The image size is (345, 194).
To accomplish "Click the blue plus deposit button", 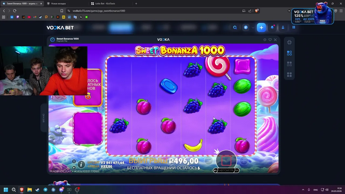I will [261, 27].
